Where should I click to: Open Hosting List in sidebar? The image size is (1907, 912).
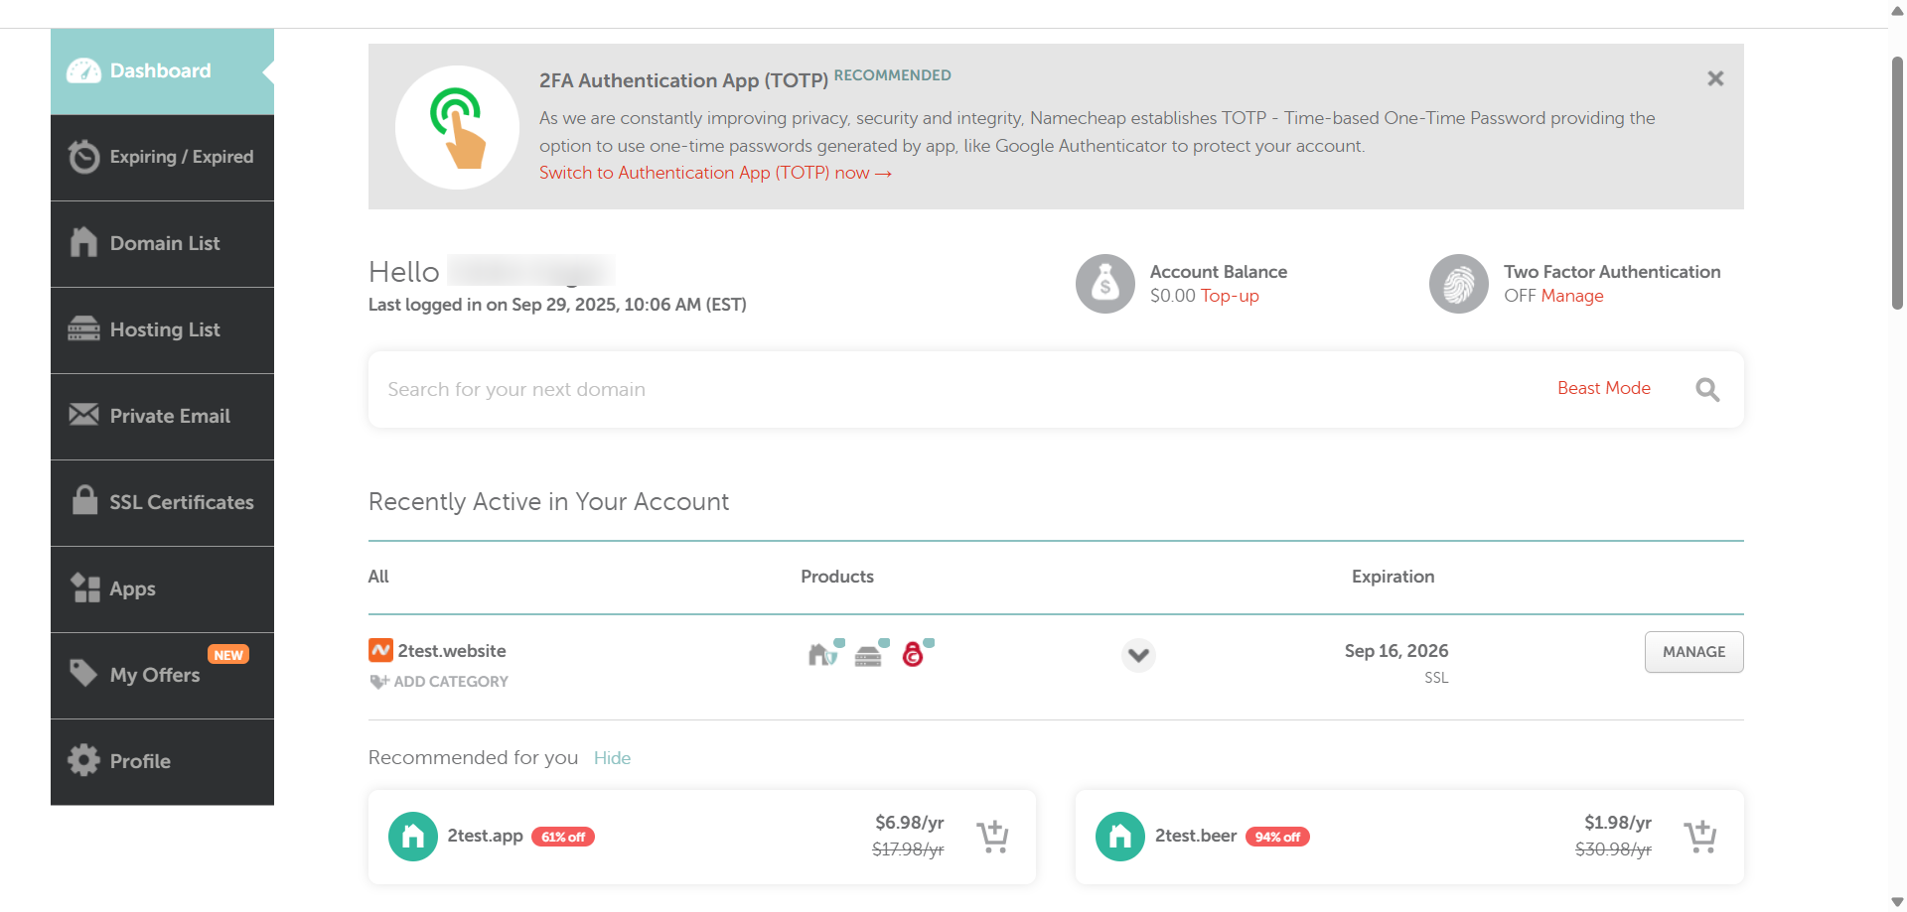pyautogui.click(x=162, y=330)
